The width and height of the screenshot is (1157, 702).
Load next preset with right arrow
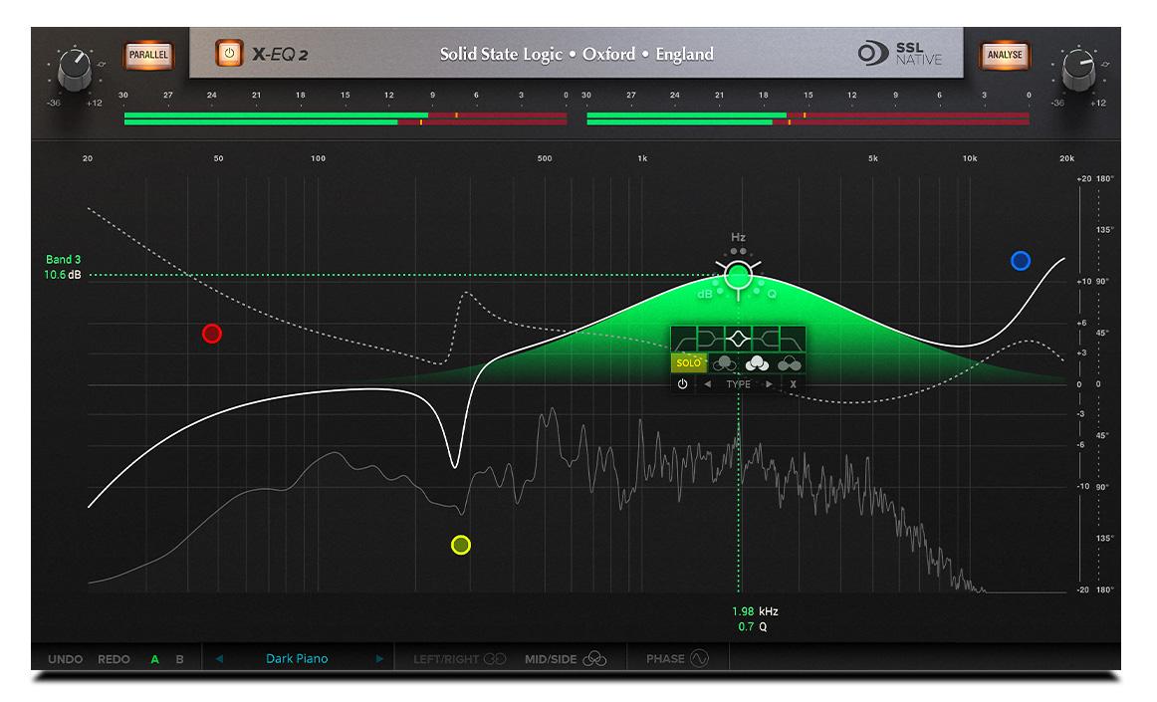tap(379, 658)
